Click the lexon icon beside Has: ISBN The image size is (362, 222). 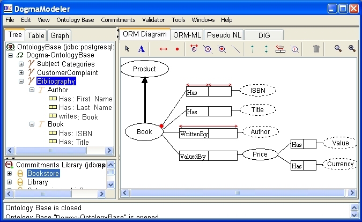[53, 133]
